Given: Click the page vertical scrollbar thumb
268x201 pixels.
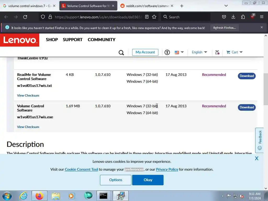Looking at the screenshot, I should (266, 89).
